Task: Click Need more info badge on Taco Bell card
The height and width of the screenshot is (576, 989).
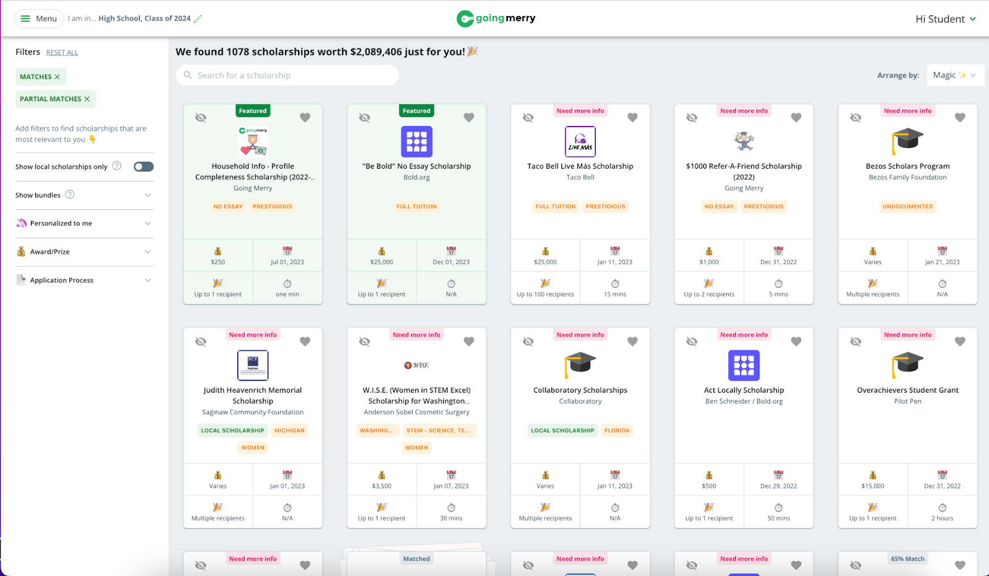Action: [580, 111]
